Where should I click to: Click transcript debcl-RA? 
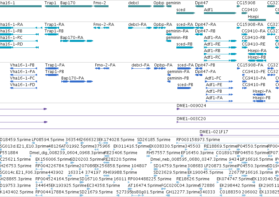tap(140, 28)
